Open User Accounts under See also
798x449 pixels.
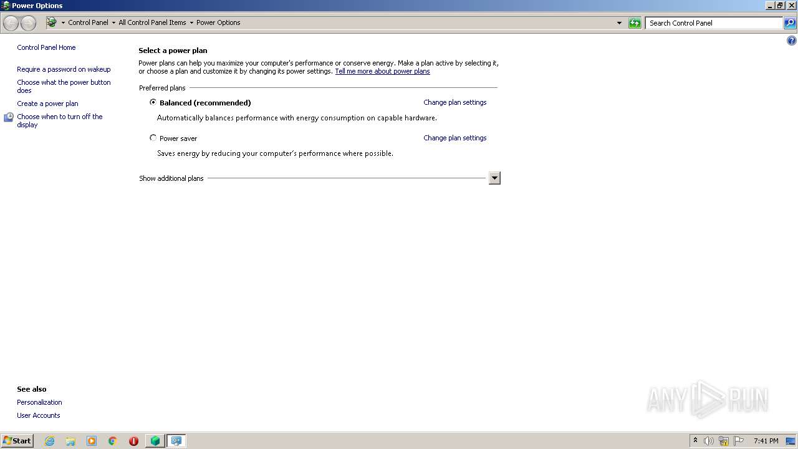39,415
